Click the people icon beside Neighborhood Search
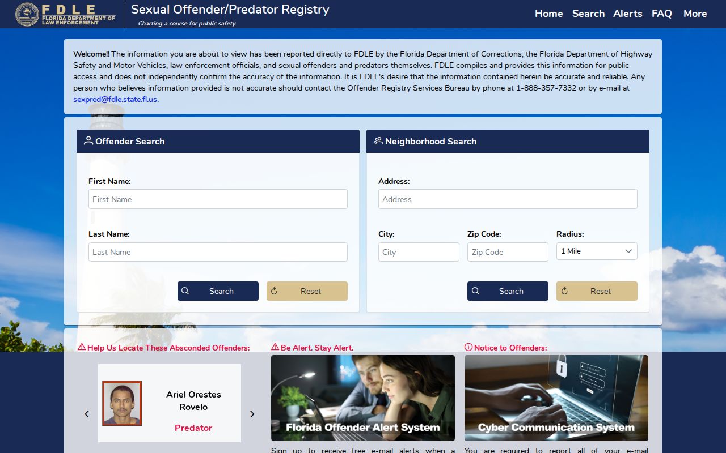 tap(378, 140)
